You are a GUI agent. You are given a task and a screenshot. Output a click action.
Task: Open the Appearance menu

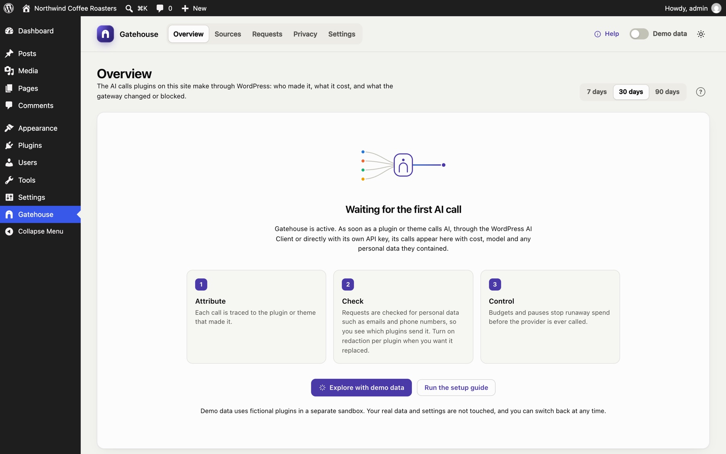tap(40, 128)
